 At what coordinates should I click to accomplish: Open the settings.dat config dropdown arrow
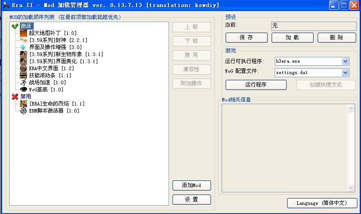pos(345,73)
